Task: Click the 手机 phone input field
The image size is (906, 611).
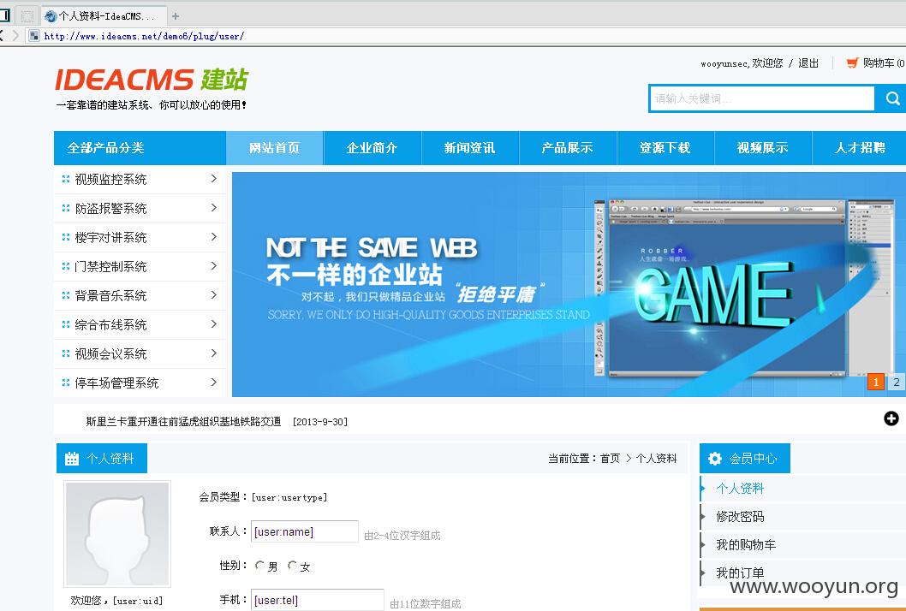Action: click(x=317, y=600)
